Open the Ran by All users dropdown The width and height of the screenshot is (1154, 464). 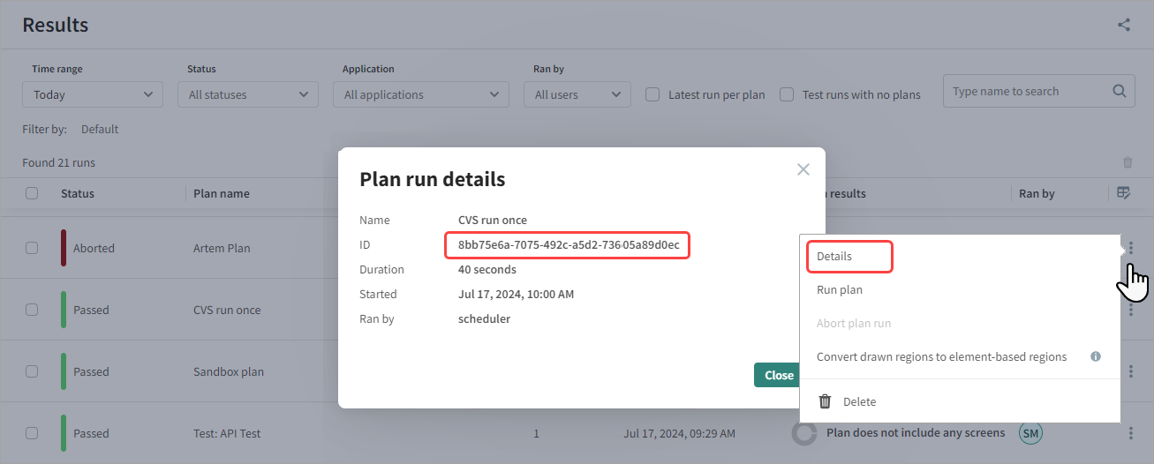(x=577, y=94)
